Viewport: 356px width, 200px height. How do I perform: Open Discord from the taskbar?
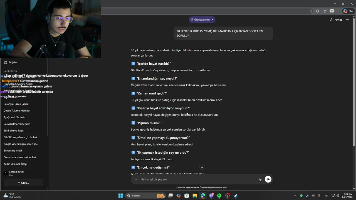click(x=211, y=196)
